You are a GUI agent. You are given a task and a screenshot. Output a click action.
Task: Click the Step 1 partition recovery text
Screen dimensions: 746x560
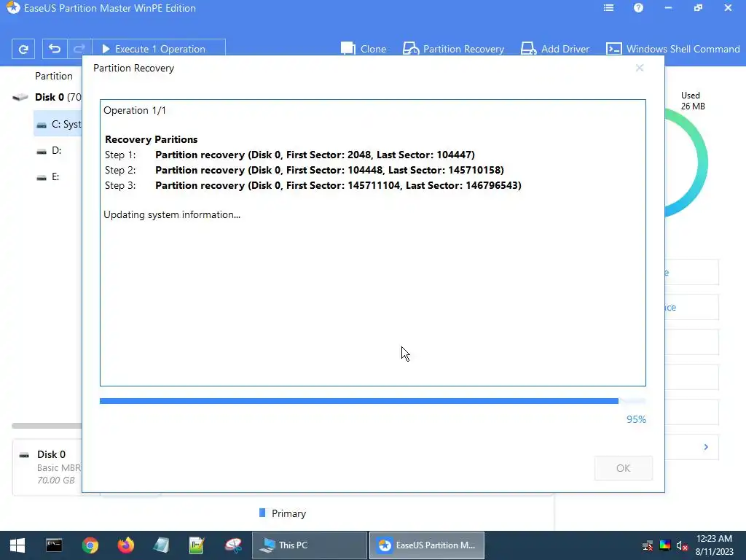click(315, 155)
